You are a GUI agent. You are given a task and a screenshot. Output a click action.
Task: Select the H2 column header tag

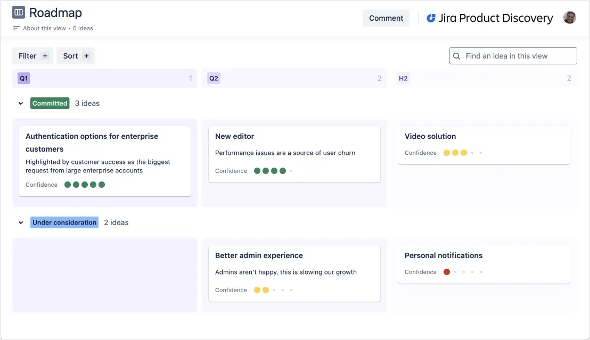click(x=404, y=78)
